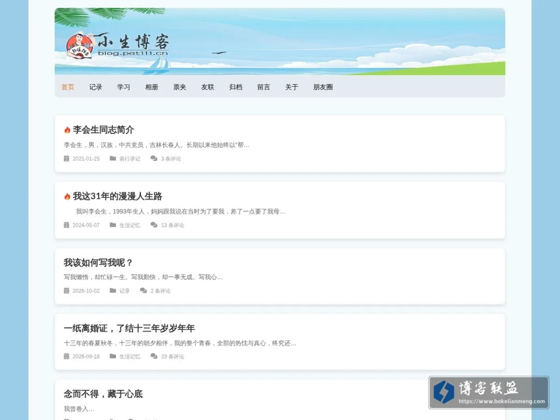The height and width of the screenshot is (420, 560).
Task: Go to the 学习 section
Action: (x=124, y=87)
